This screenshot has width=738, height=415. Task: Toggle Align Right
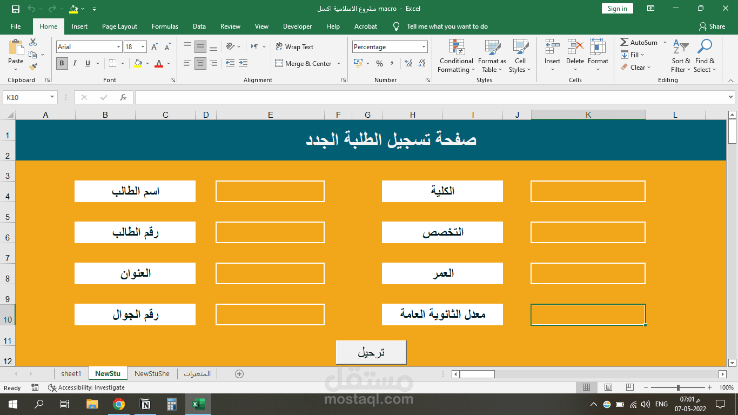(x=213, y=63)
